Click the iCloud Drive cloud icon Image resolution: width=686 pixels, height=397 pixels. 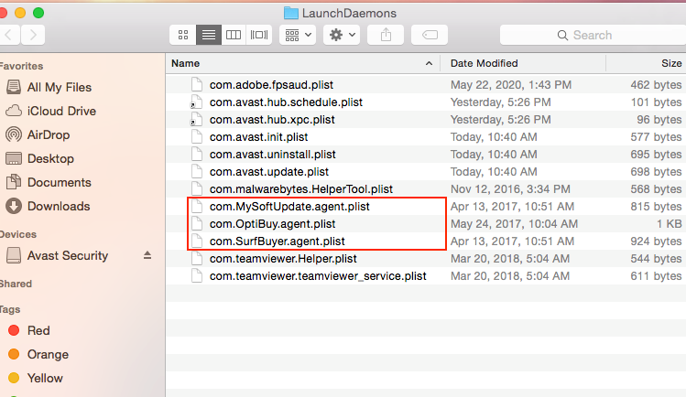point(14,111)
